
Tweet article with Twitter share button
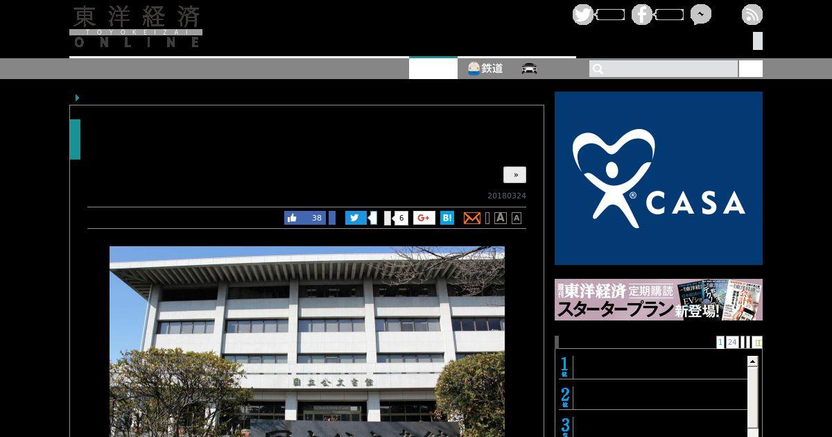356,218
